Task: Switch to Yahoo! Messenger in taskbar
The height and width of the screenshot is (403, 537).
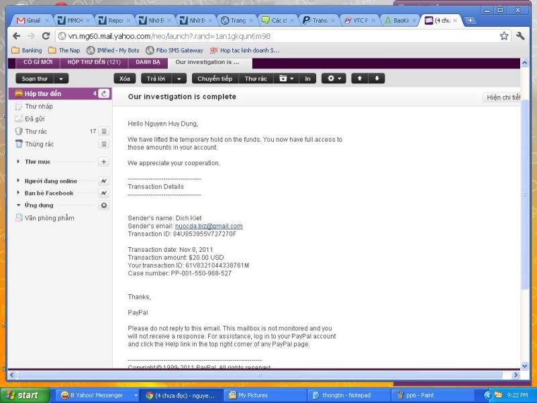Action: 96,395
